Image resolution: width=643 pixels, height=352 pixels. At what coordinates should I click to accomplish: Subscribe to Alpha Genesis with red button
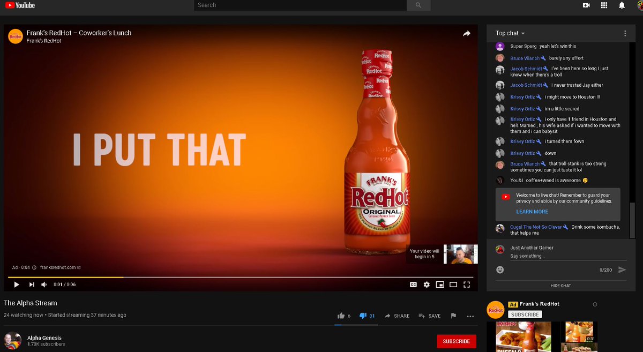coord(457,341)
